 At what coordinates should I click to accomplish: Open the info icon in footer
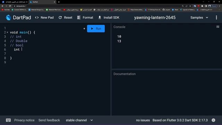coord(213,120)
